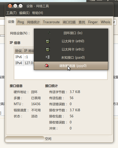This screenshot has height=148, width=118.
Task: Open the 帮助(H) menu
Action: [37, 13]
